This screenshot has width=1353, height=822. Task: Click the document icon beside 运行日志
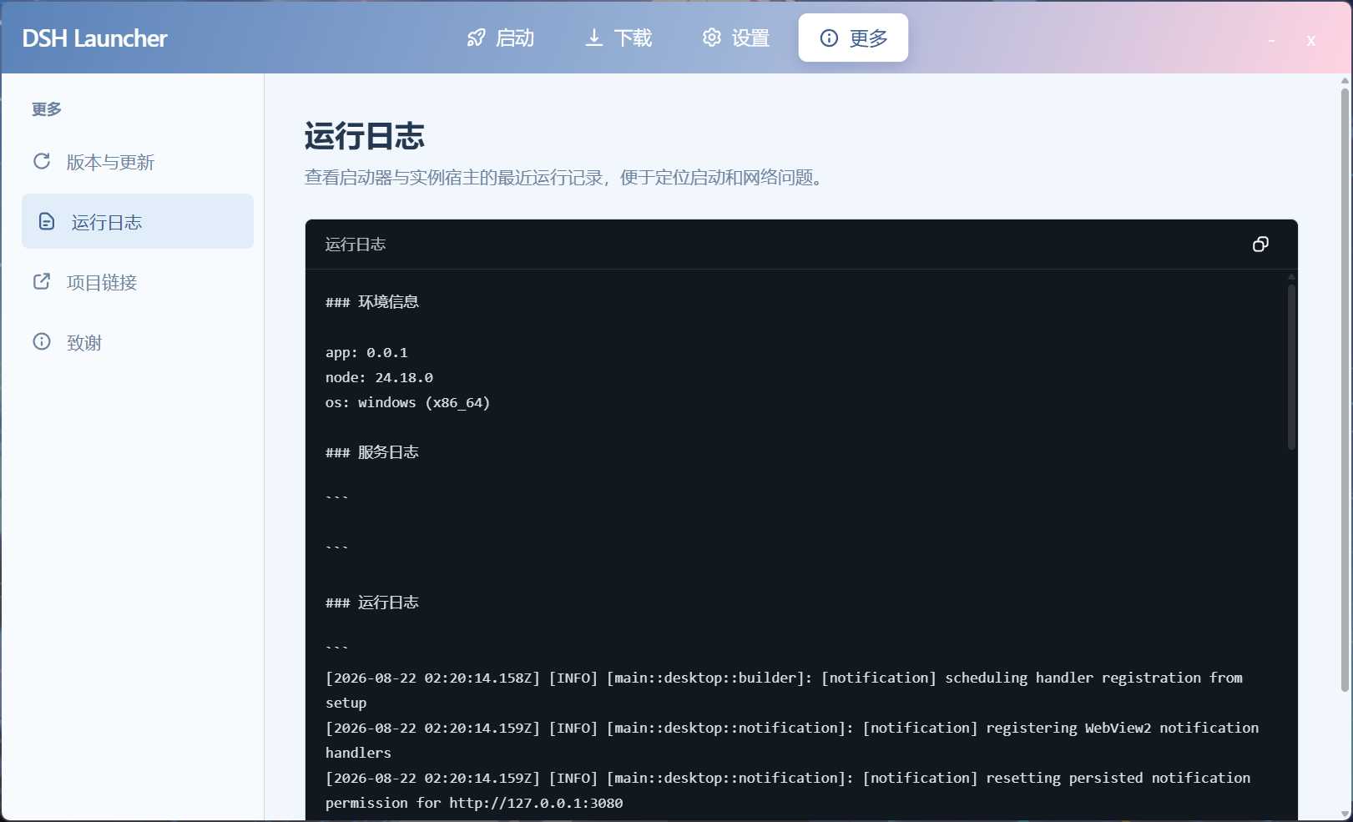47,221
